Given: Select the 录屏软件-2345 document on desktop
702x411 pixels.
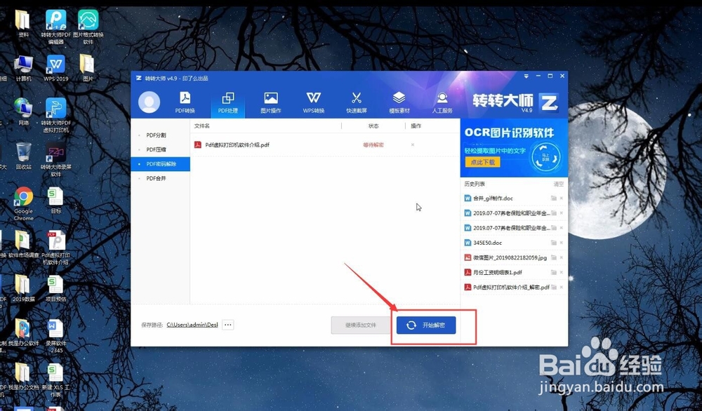Looking at the screenshot, I should pyautogui.click(x=55, y=335).
